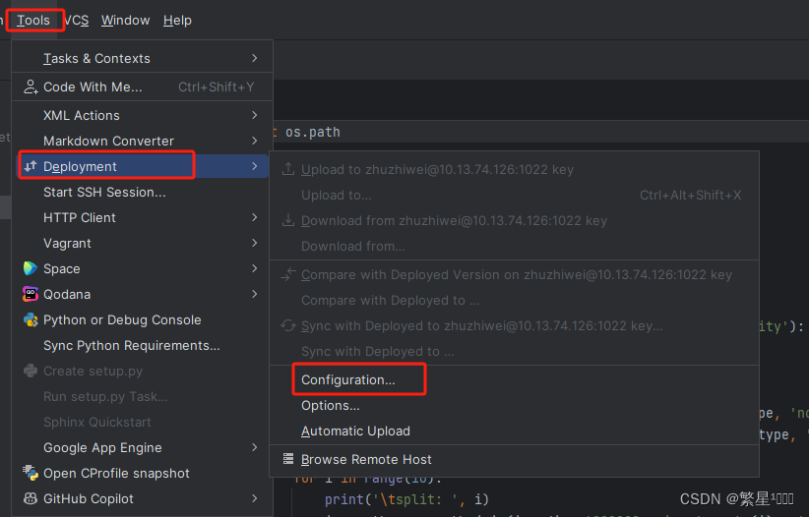Select Vagrant menu entry

pyautogui.click(x=143, y=244)
